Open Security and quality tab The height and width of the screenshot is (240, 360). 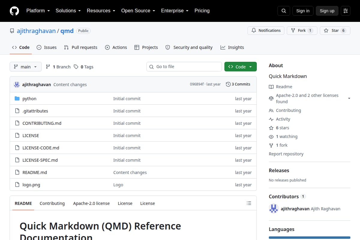tap(189, 47)
